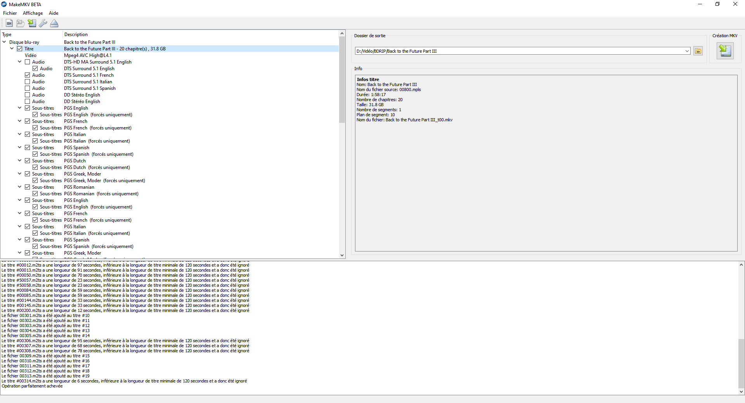This screenshot has height=403, width=745.
Task: Browse for output folder with folder icon
Action: click(698, 51)
